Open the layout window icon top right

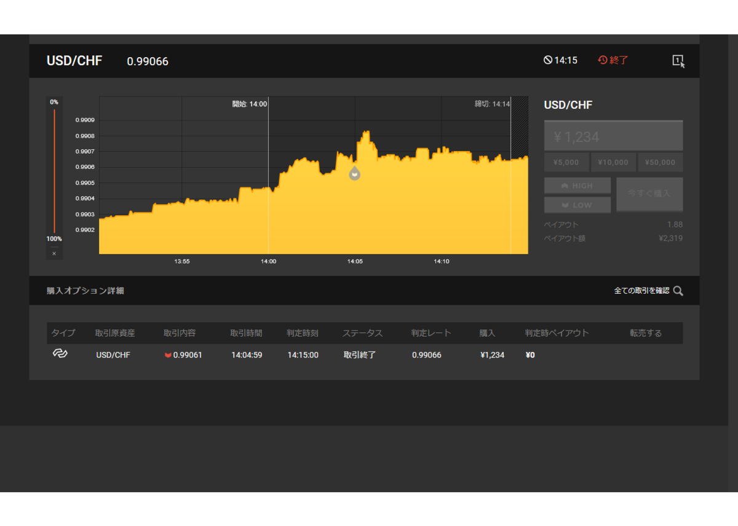point(678,61)
